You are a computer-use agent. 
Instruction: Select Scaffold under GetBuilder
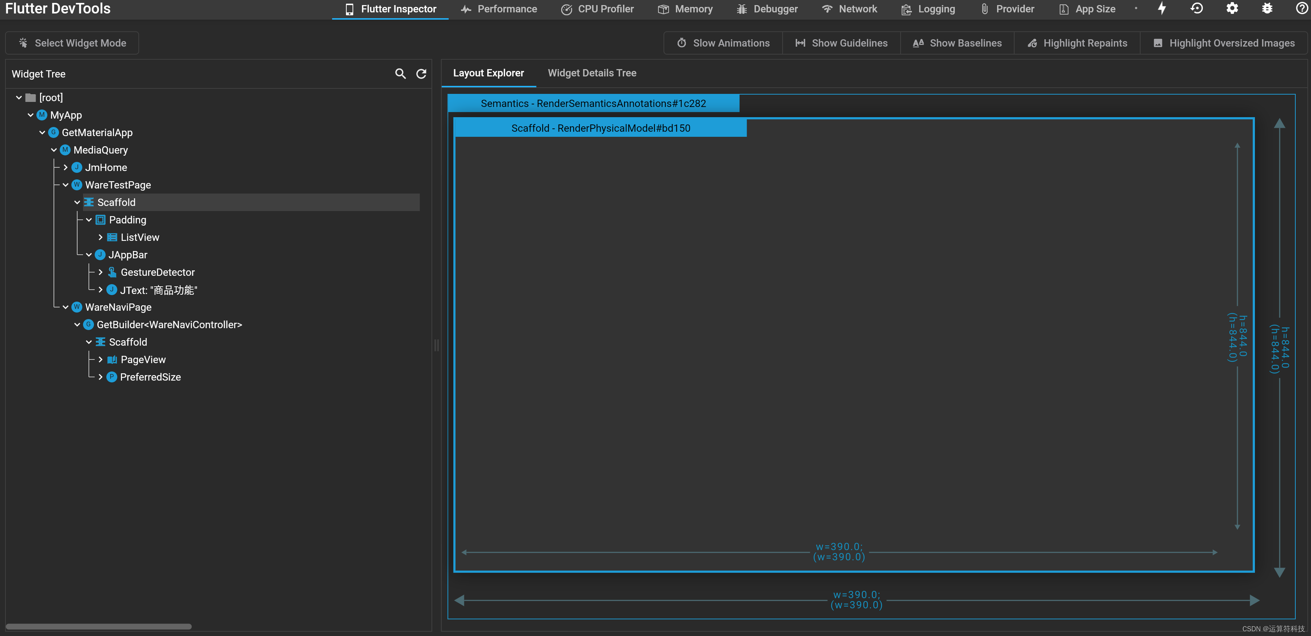[128, 342]
